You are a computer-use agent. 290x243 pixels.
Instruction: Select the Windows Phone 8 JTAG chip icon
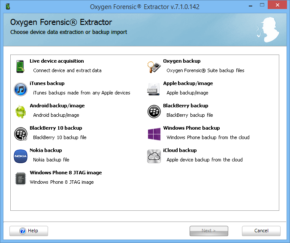tap(21, 179)
